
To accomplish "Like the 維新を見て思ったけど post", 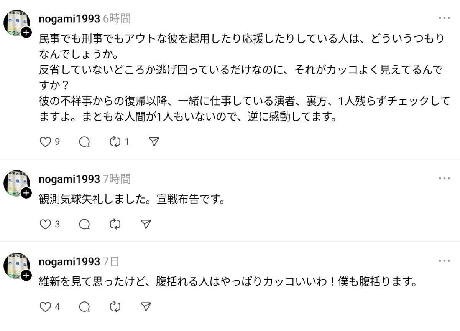I will [46, 306].
